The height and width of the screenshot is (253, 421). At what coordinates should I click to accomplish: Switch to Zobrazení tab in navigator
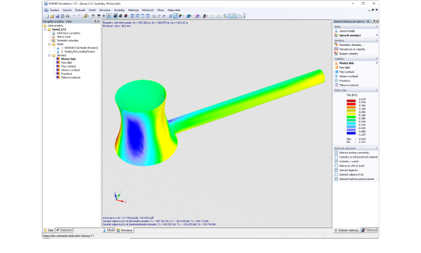(64, 230)
